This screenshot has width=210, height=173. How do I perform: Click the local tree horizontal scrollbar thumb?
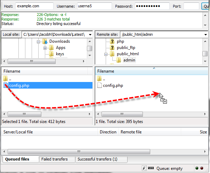point(32,61)
